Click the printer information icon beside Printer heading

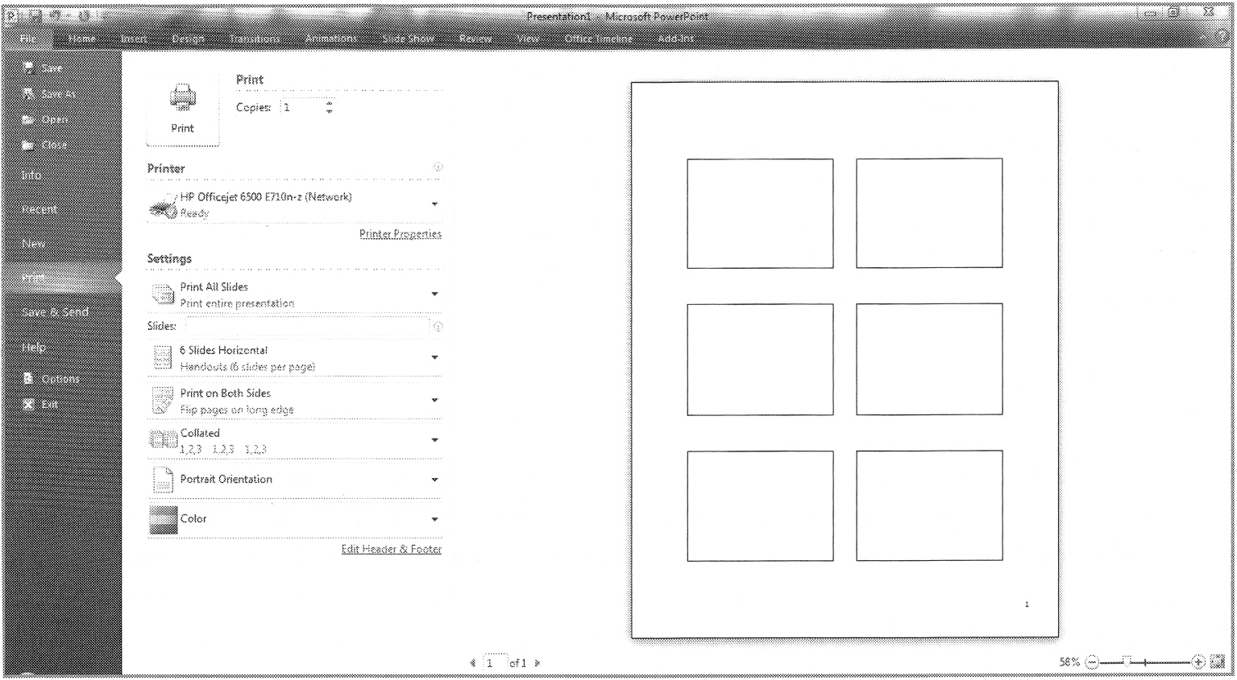(x=438, y=167)
